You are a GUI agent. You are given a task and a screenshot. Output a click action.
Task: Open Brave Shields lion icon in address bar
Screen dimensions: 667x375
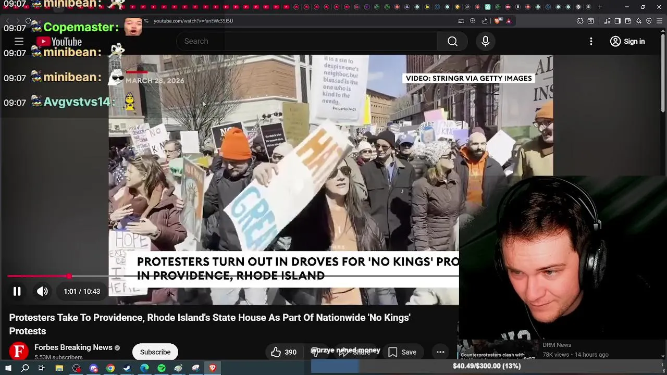tap(498, 21)
